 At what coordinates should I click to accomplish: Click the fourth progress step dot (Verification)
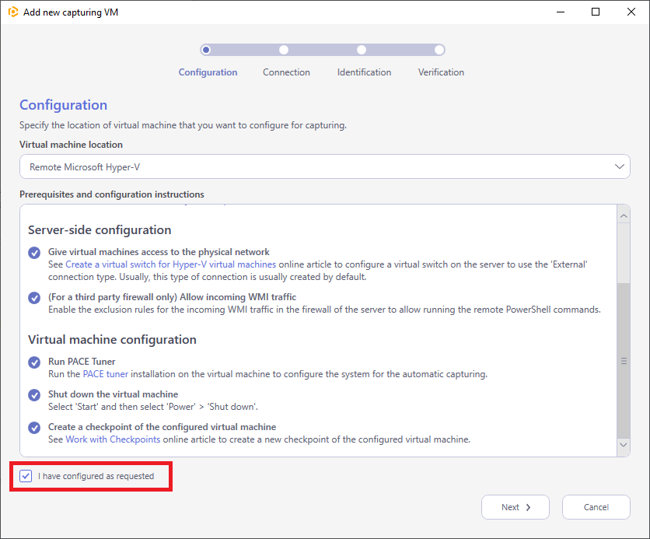coord(439,50)
